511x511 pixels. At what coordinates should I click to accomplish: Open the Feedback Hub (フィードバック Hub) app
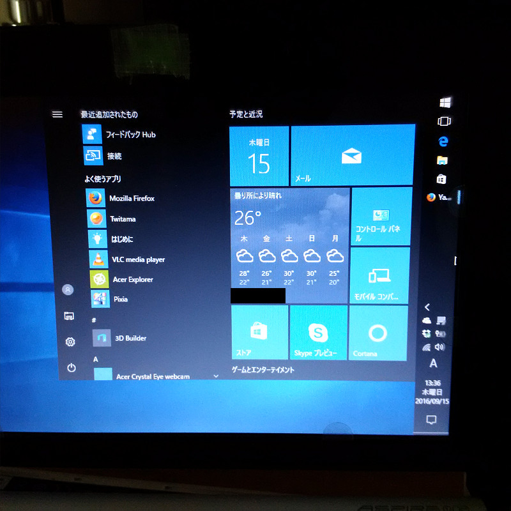[x=119, y=134]
